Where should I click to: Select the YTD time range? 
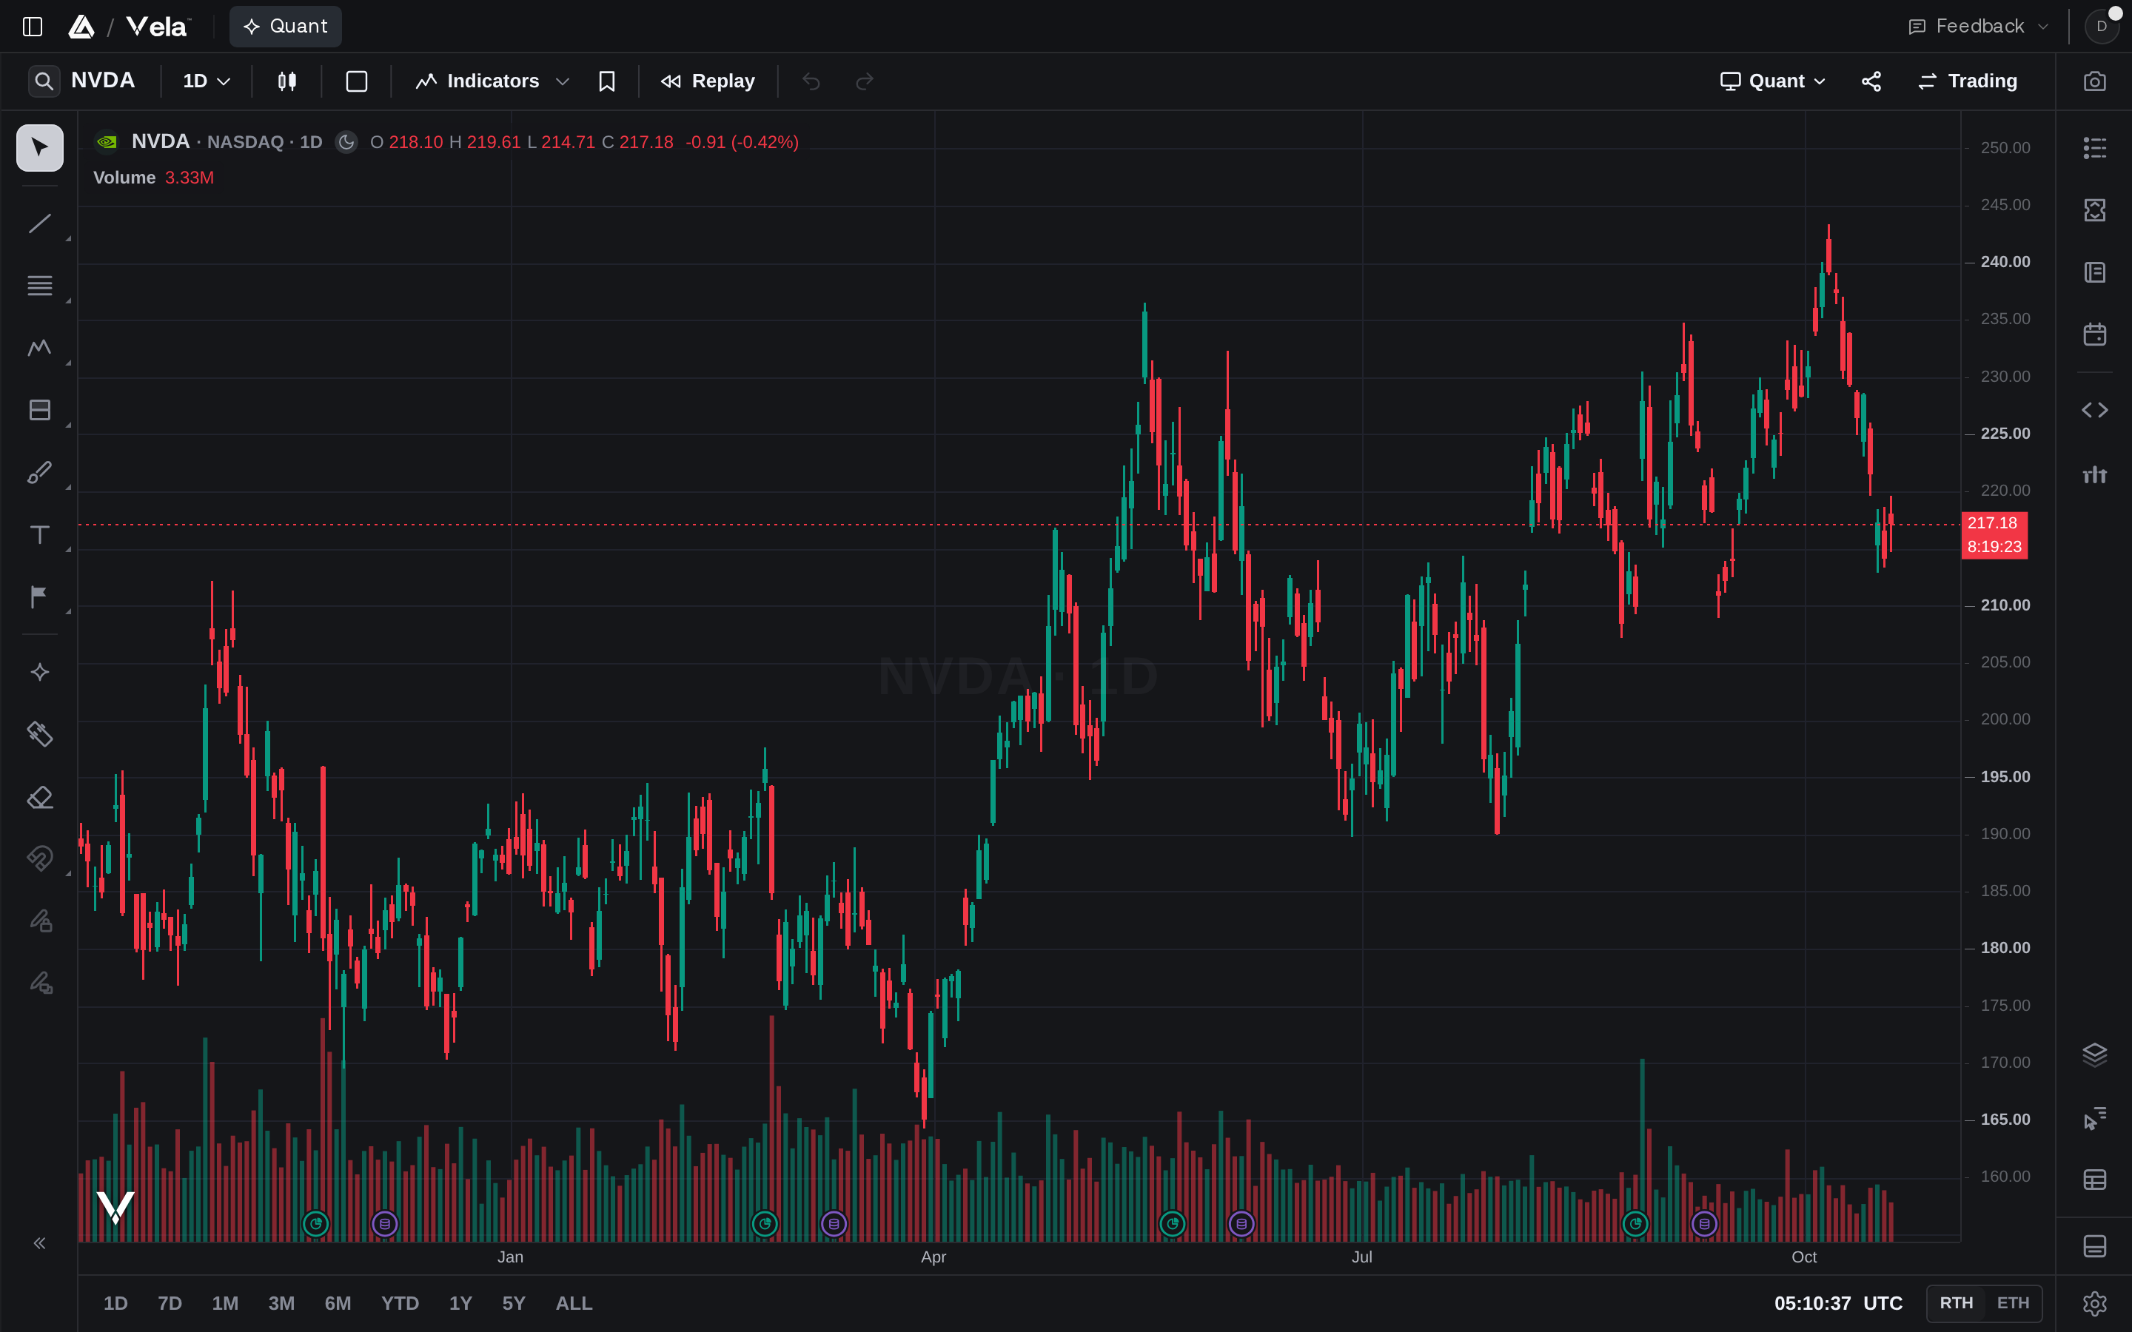400,1303
